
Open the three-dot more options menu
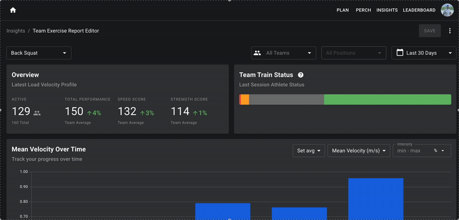tap(450, 31)
